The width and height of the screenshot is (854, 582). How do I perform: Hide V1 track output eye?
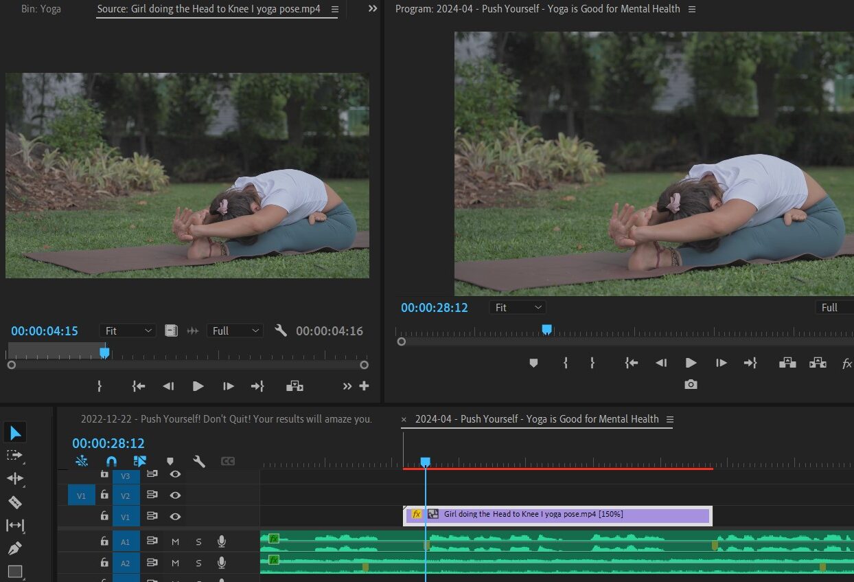pyautogui.click(x=175, y=516)
